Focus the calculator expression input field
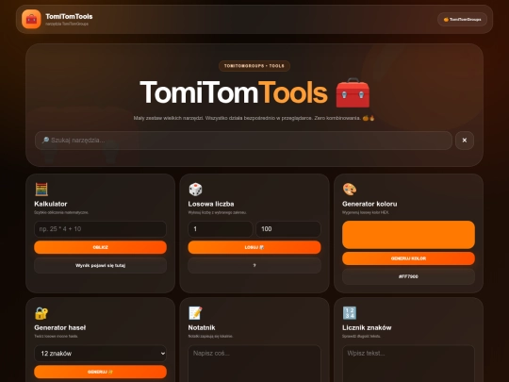 100,229
